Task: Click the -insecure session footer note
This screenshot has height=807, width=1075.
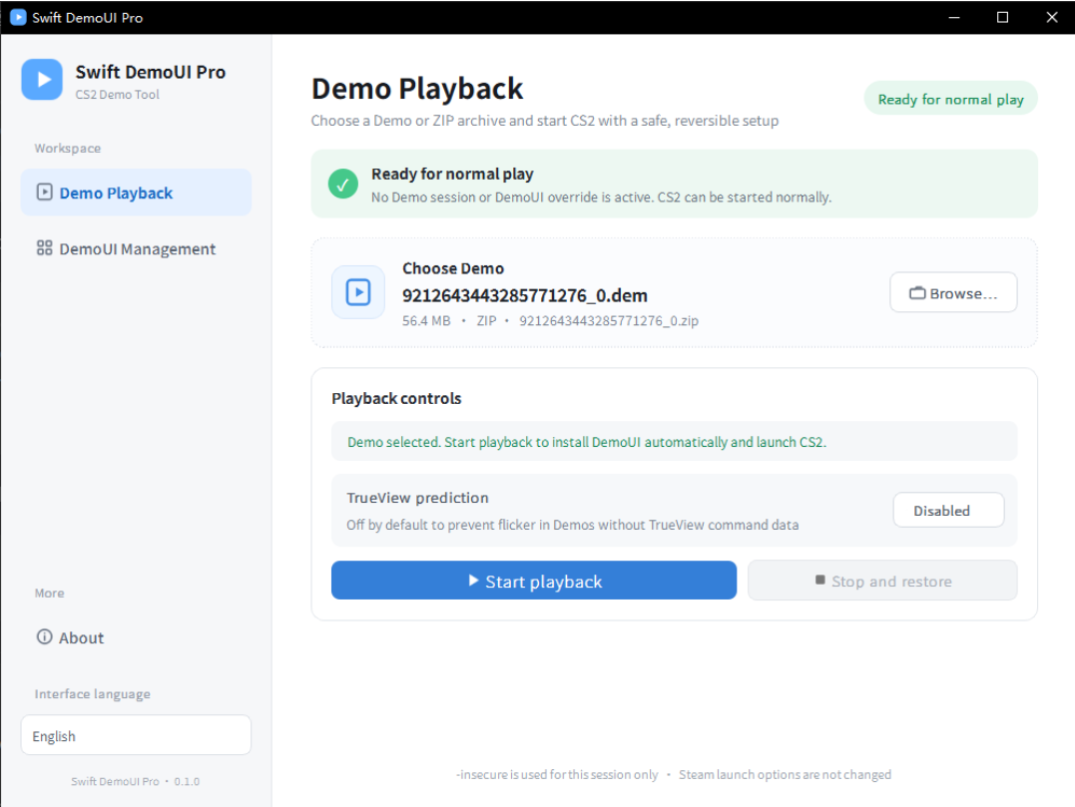Action: tap(557, 774)
